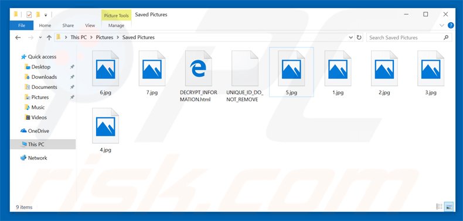Click the search magnifier icon
The image size is (463, 221).
click(x=446, y=37)
